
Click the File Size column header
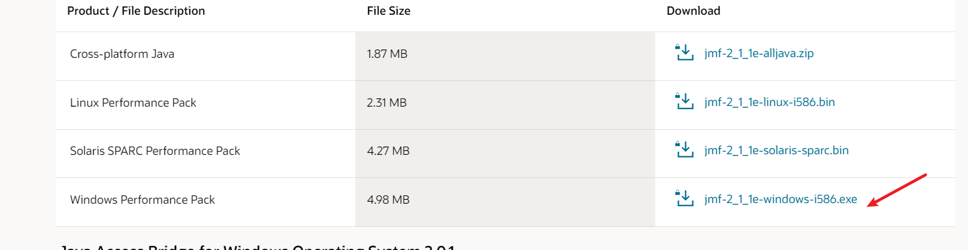click(x=389, y=11)
